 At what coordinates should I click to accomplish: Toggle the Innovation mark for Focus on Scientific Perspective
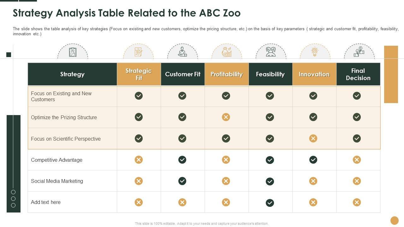tap(313, 138)
